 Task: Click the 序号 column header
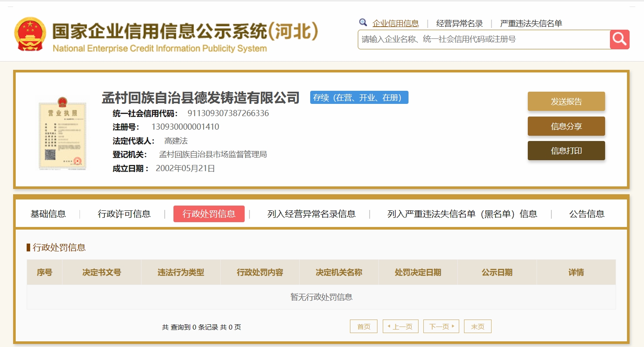(45, 272)
